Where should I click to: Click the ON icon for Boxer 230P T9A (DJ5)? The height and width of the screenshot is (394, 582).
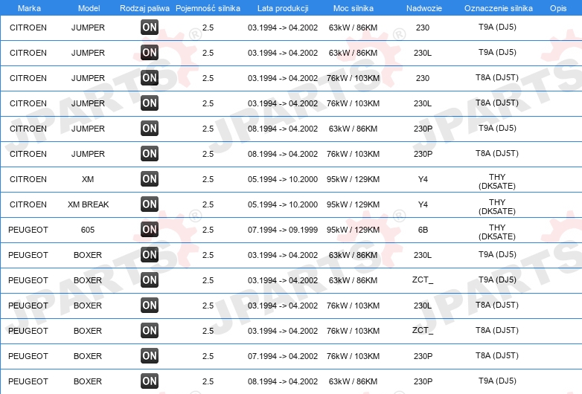(x=150, y=381)
